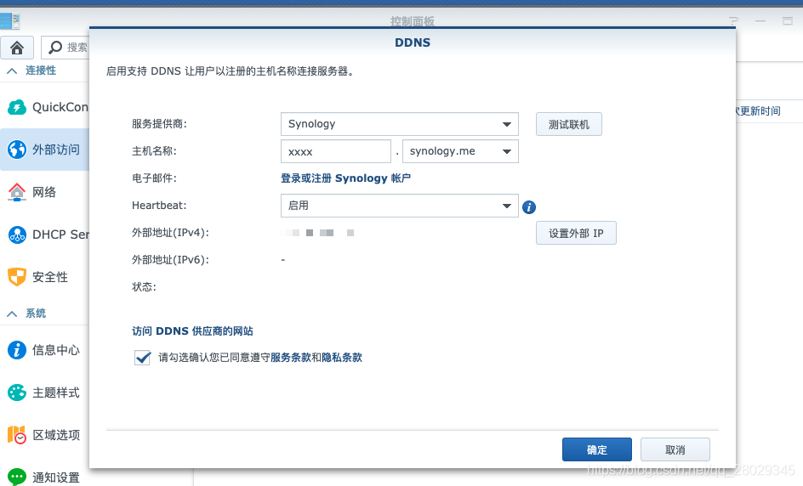The image size is (803, 486).
Task: Click the 主机名称 input field with xxxx
Action: (336, 151)
